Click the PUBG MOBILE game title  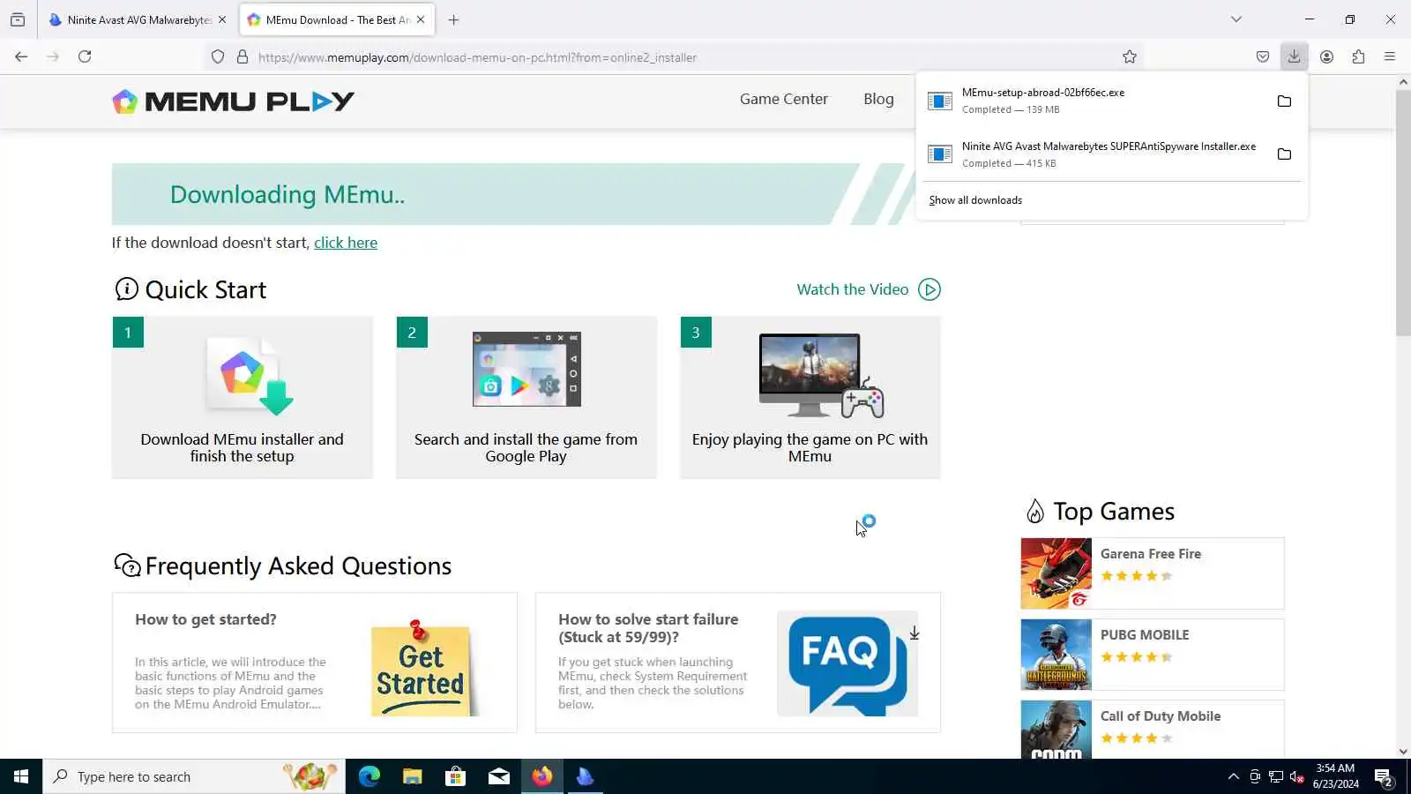coord(1145,635)
